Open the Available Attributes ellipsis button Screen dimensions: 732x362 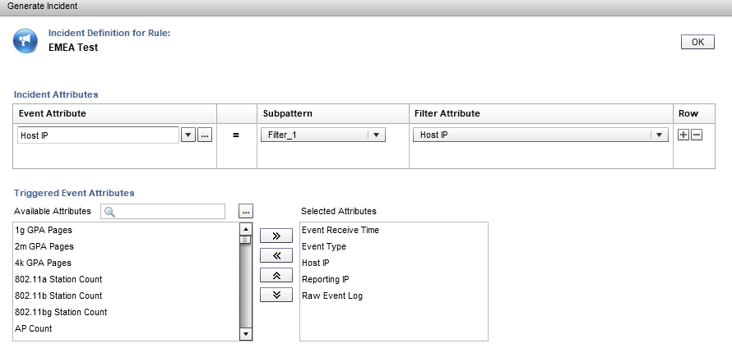pos(246,212)
